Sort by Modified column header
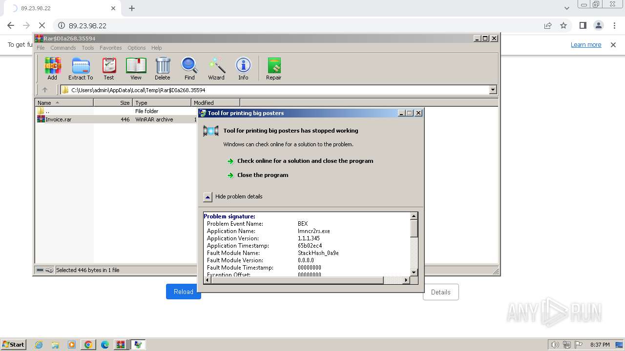This screenshot has height=351, width=625. (x=215, y=103)
